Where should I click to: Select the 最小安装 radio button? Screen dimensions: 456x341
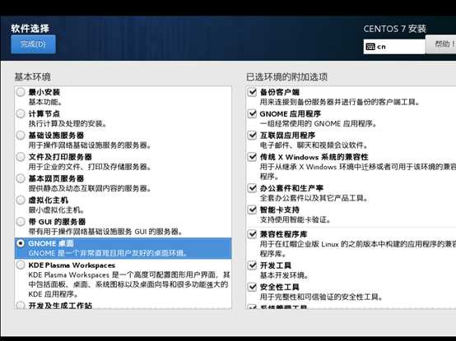coord(21,92)
